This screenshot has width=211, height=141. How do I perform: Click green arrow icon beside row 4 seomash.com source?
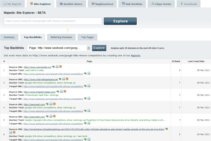click(47, 104)
